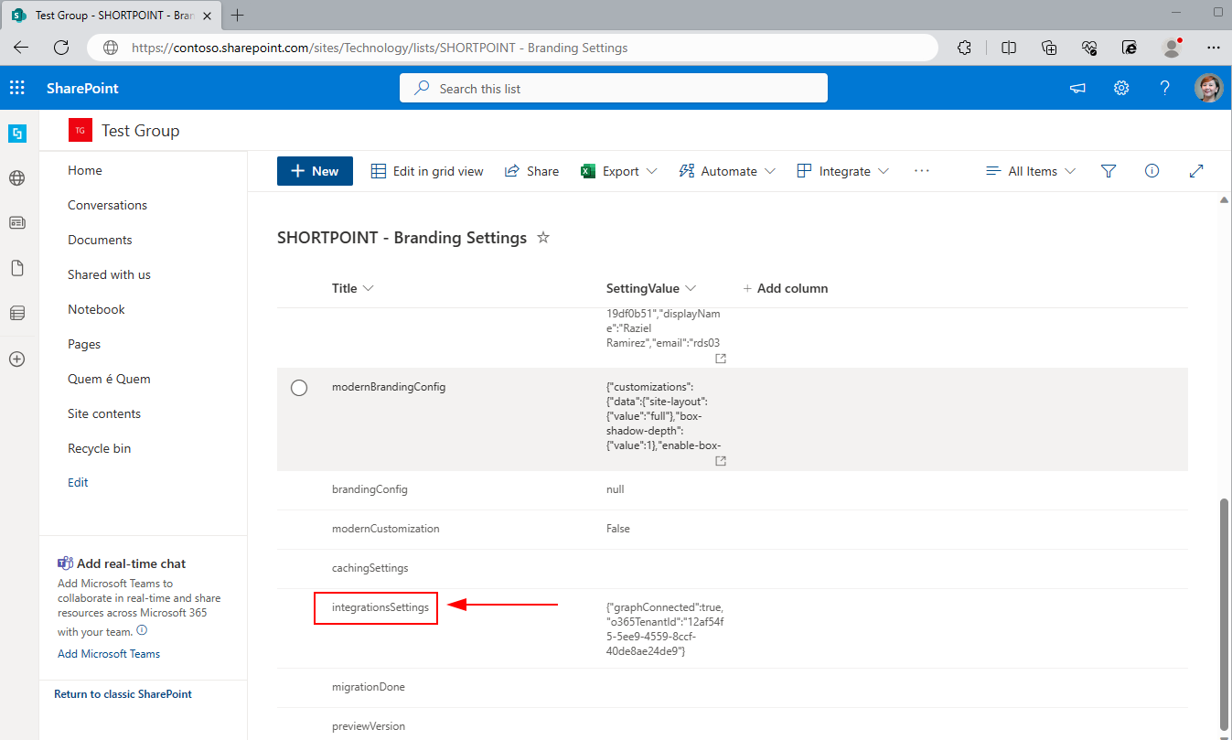The width and height of the screenshot is (1232, 740).
Task: Open the Microsoft 365 app launcher waffle
Action: coord(16,88)
